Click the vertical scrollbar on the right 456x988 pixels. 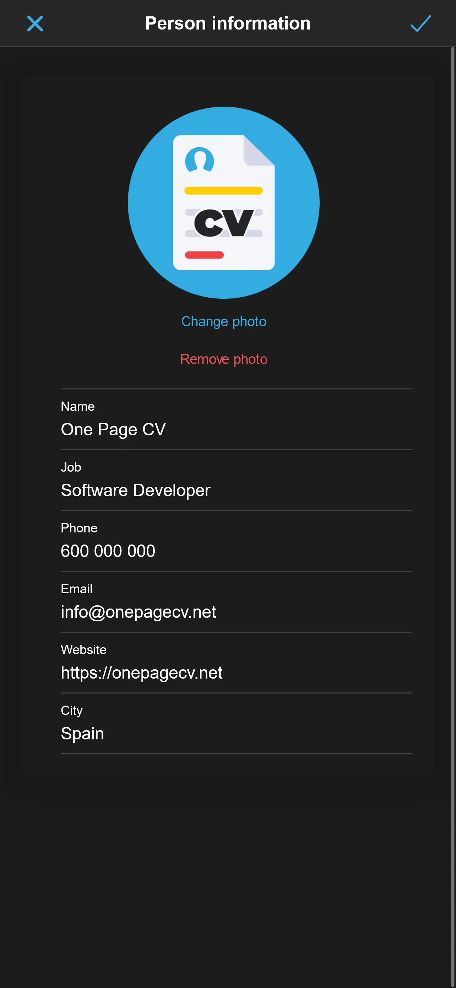click(x=452, y=517)
